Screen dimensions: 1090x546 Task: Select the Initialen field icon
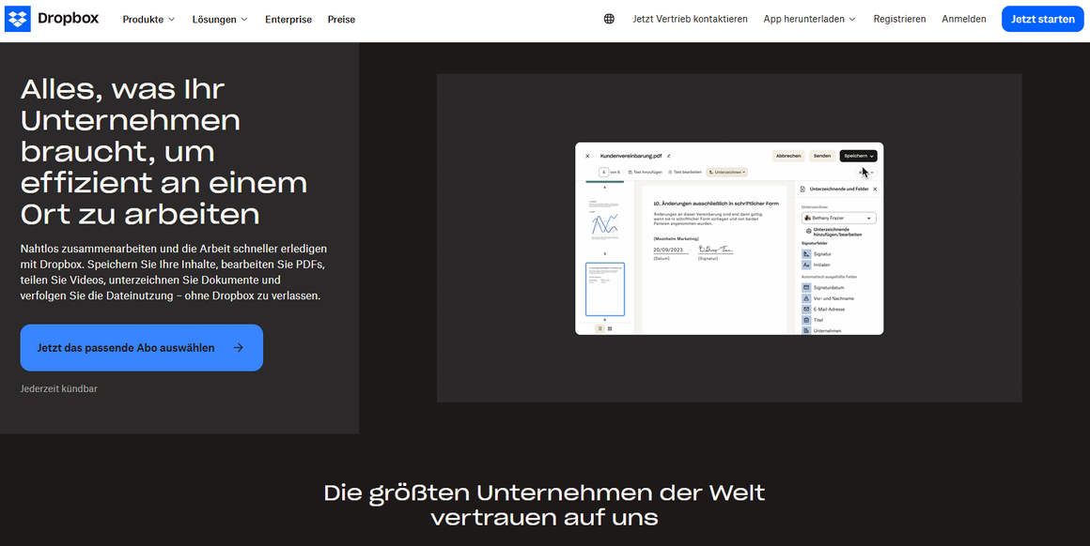[807, 265]
